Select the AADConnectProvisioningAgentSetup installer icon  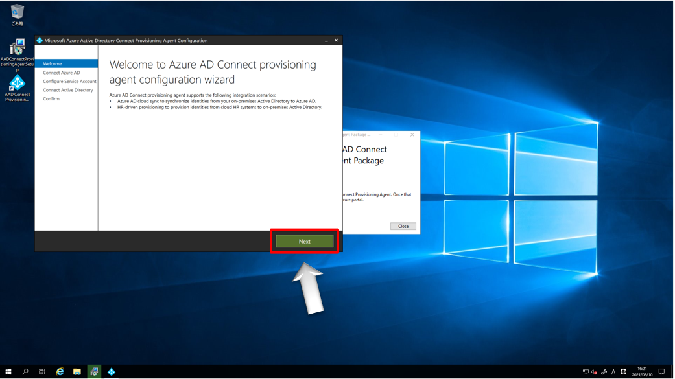pyautogui.click(x=17, y=53)
